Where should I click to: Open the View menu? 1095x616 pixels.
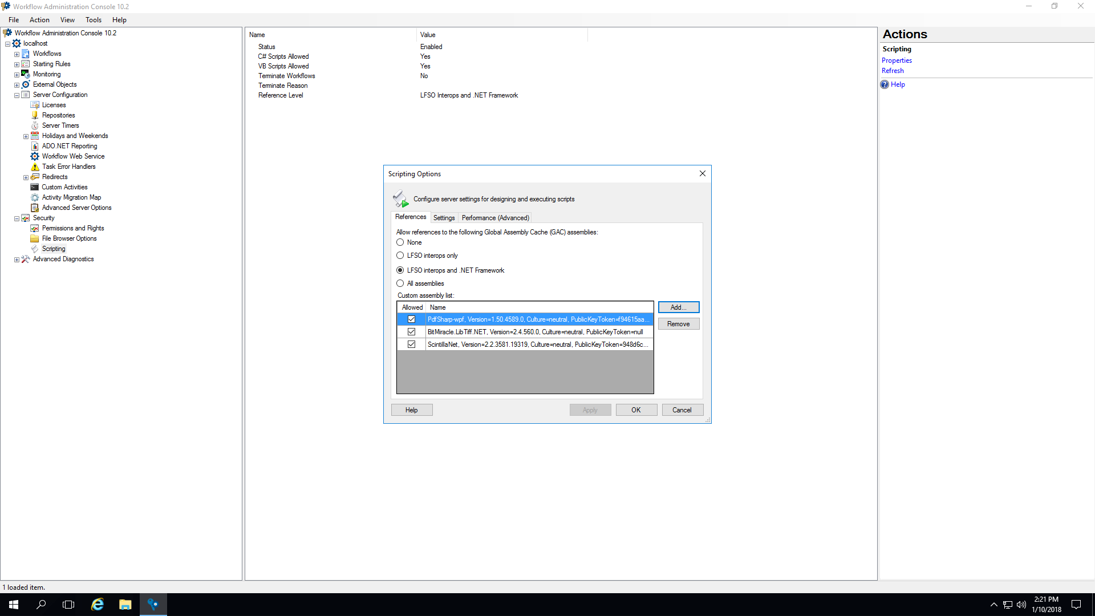click(x=67, y=20)
